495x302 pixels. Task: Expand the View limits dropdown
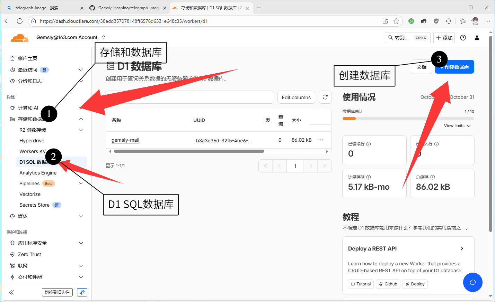click(457, 126)
